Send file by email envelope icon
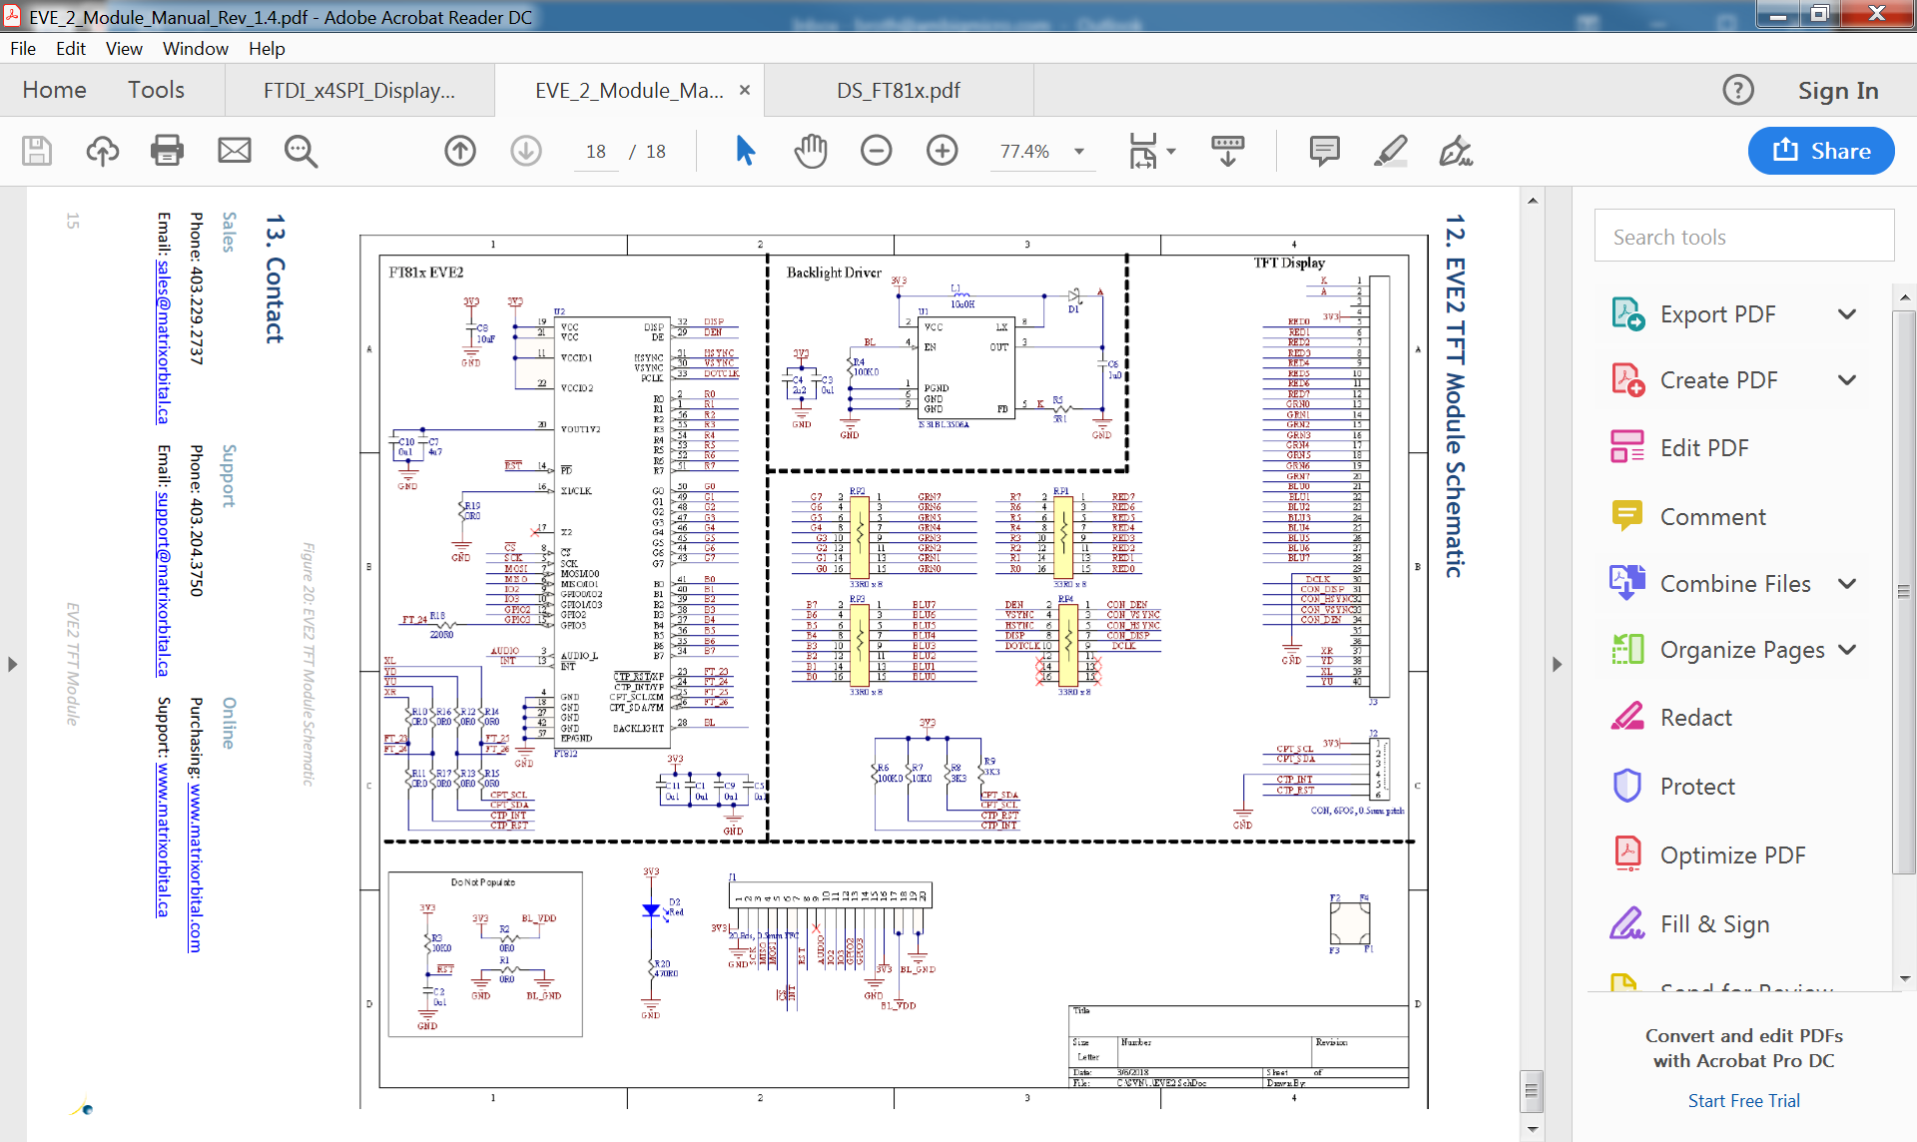Image resolution: width=1917 pixels, height=1142 pixels. coord(235,151)
